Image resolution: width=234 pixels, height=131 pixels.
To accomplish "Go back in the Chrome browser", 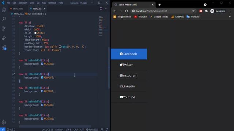I will point(114,11).
